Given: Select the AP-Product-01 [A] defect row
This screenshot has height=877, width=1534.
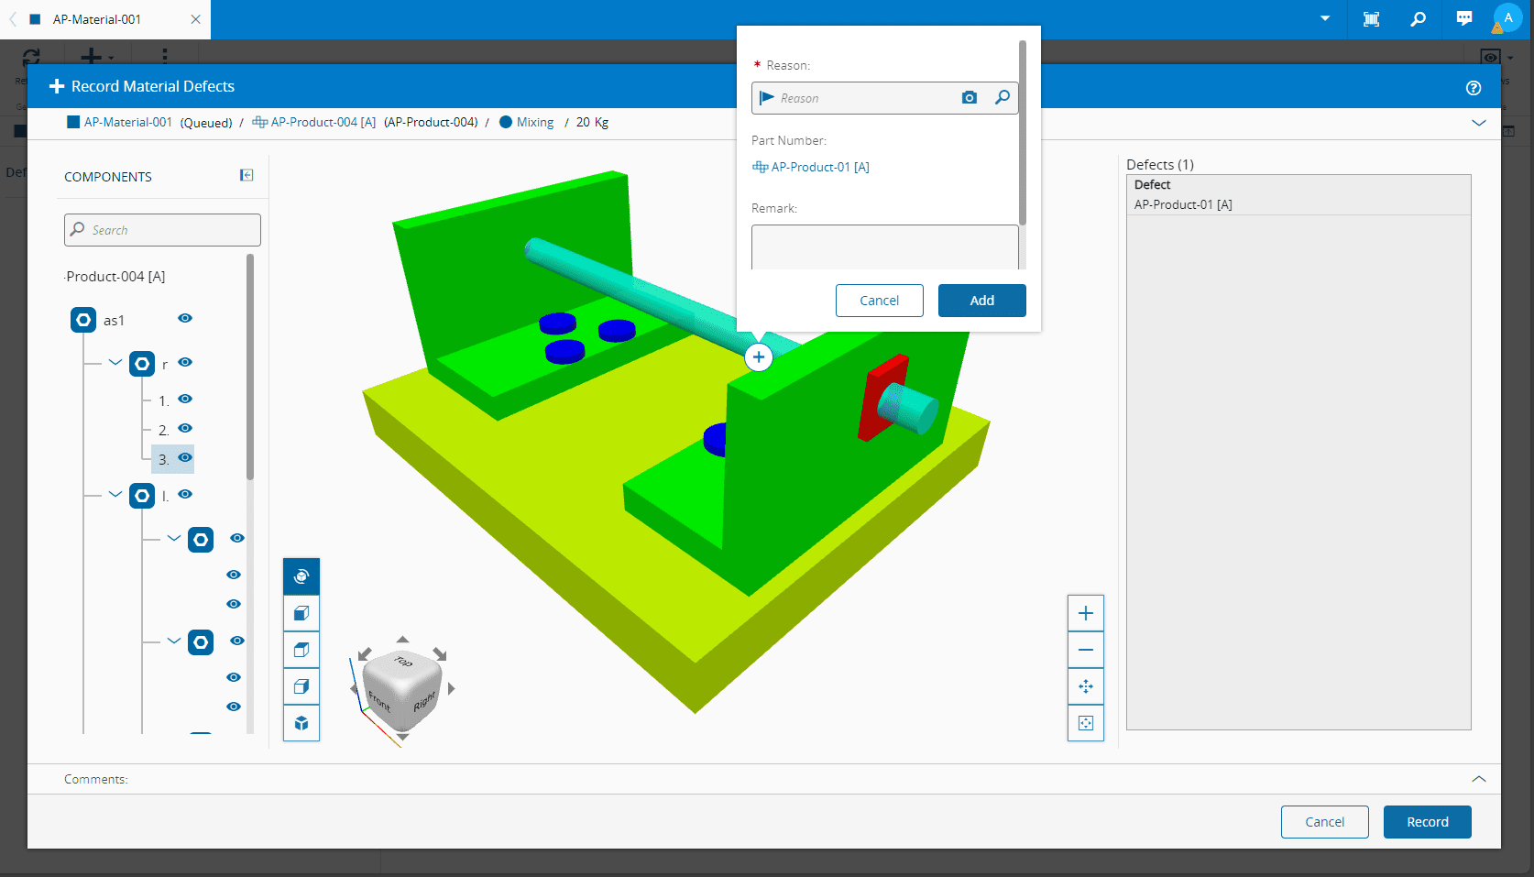Looking at the screenshot, I should pyautogui.click(x=1298, y=204).
